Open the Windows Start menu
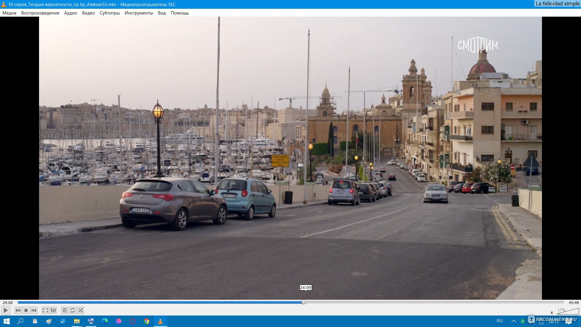 tap(7, 321)
